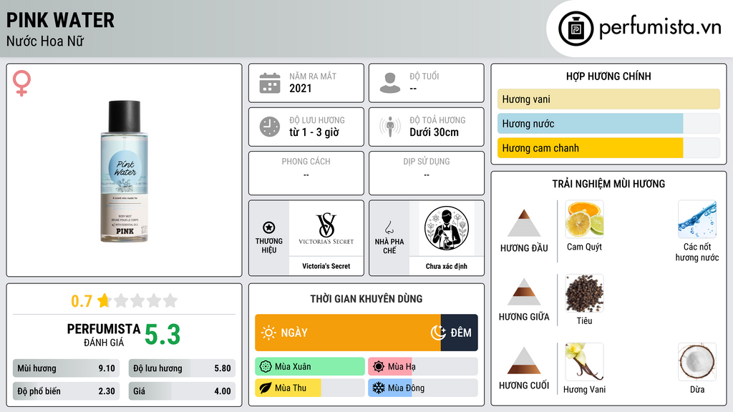Click the sun icon for Mùa Hạ
This screenshot has width=733, height=412.
click(x=379, y=367)
